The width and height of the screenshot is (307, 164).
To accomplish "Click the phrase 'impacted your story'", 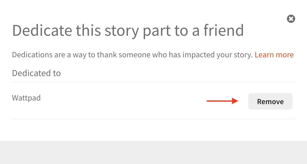I will [218, 55].
